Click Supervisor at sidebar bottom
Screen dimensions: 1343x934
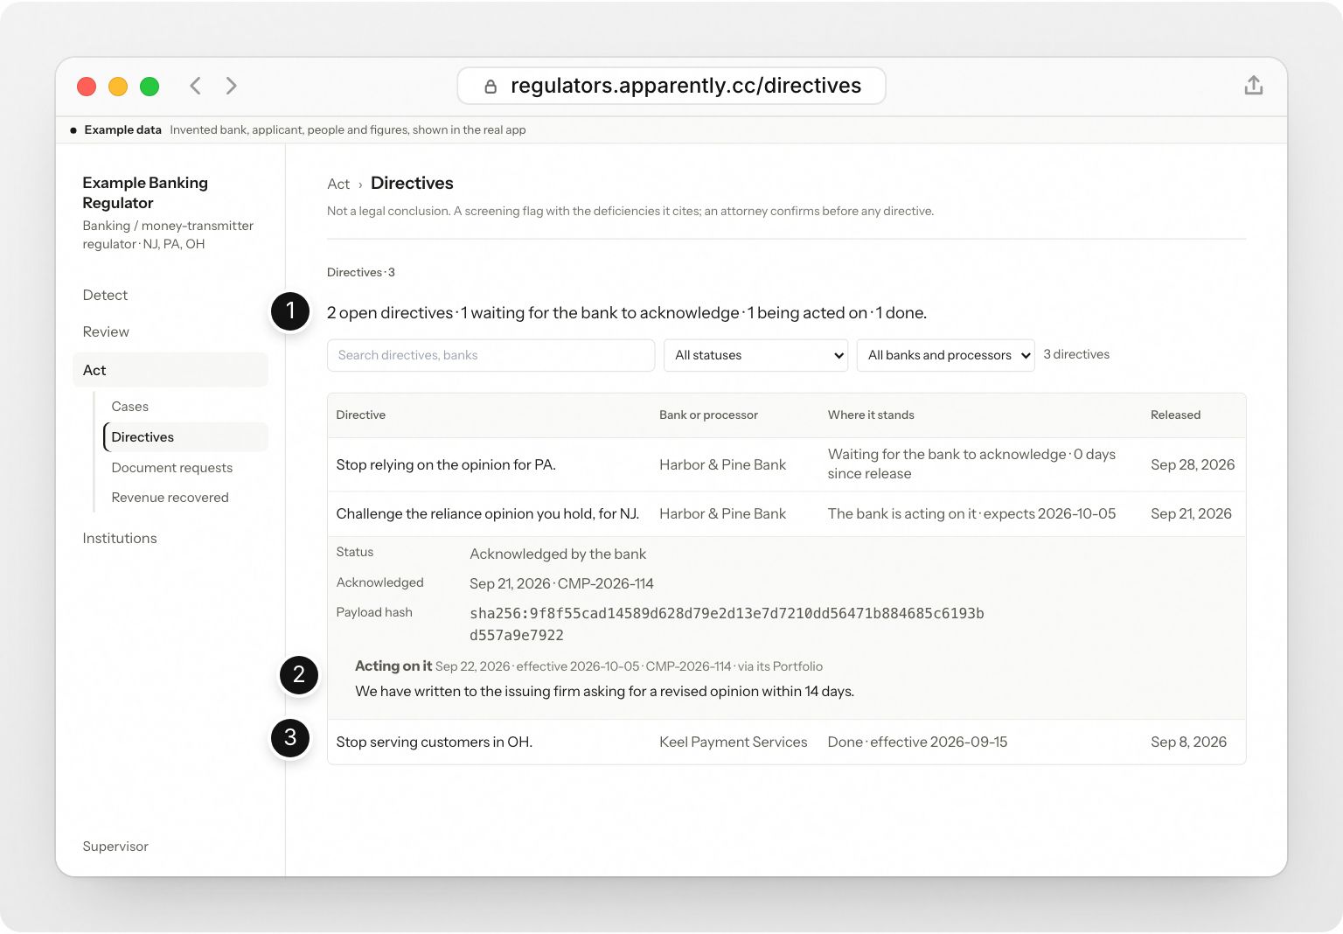coord(115,847)
